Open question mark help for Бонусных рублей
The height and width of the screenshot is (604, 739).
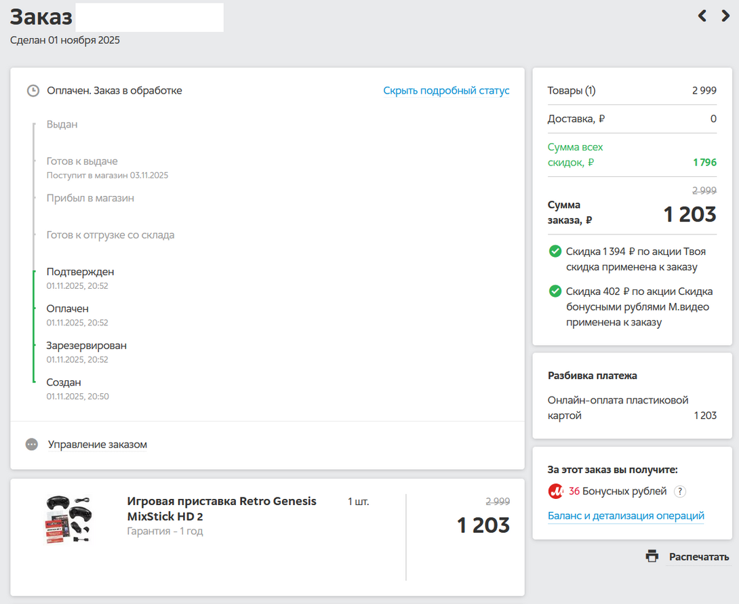point(680,491)
